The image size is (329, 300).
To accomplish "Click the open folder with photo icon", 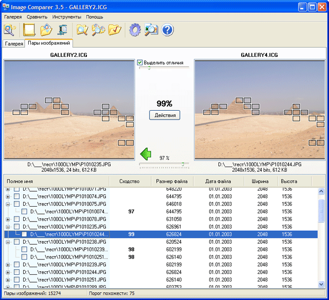I will click(x=46, y=30).
